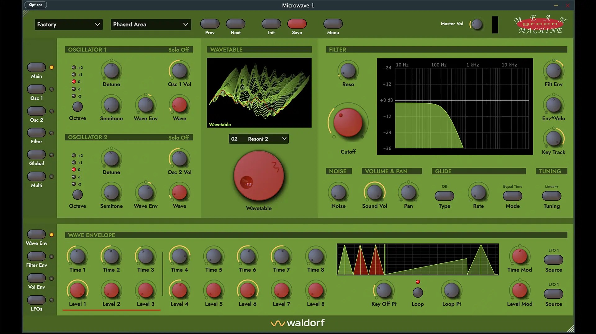Viewport: 596px width, 334px height.
Task: Click the Sound Vol knob
Action: [x=374, y=193]
